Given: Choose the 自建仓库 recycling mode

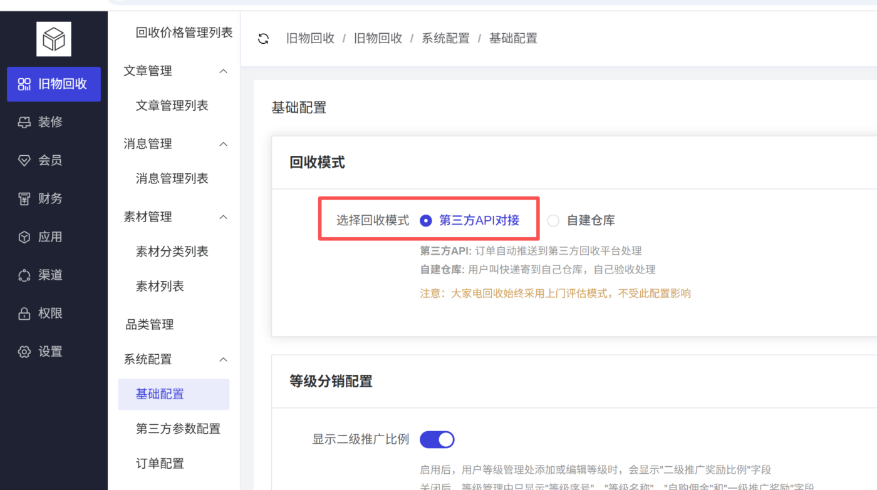Looking at the screenshot, I should pos(553,220).
